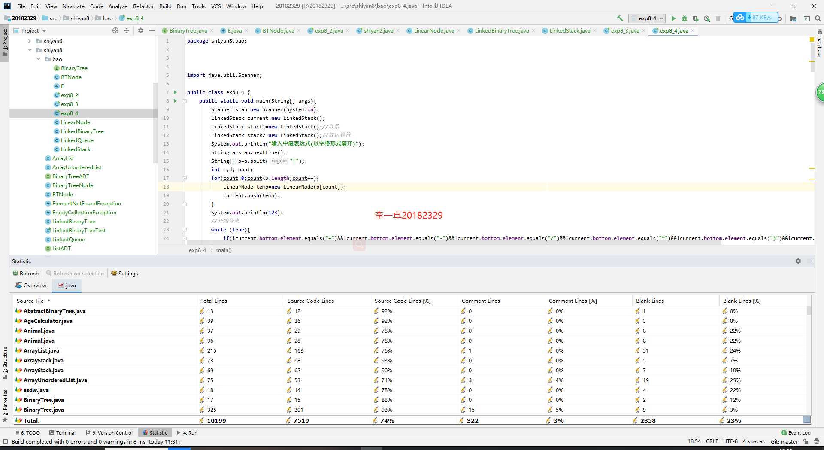Close the E.java editor tab
Viewport: 824px width, 450px height.
246,31
